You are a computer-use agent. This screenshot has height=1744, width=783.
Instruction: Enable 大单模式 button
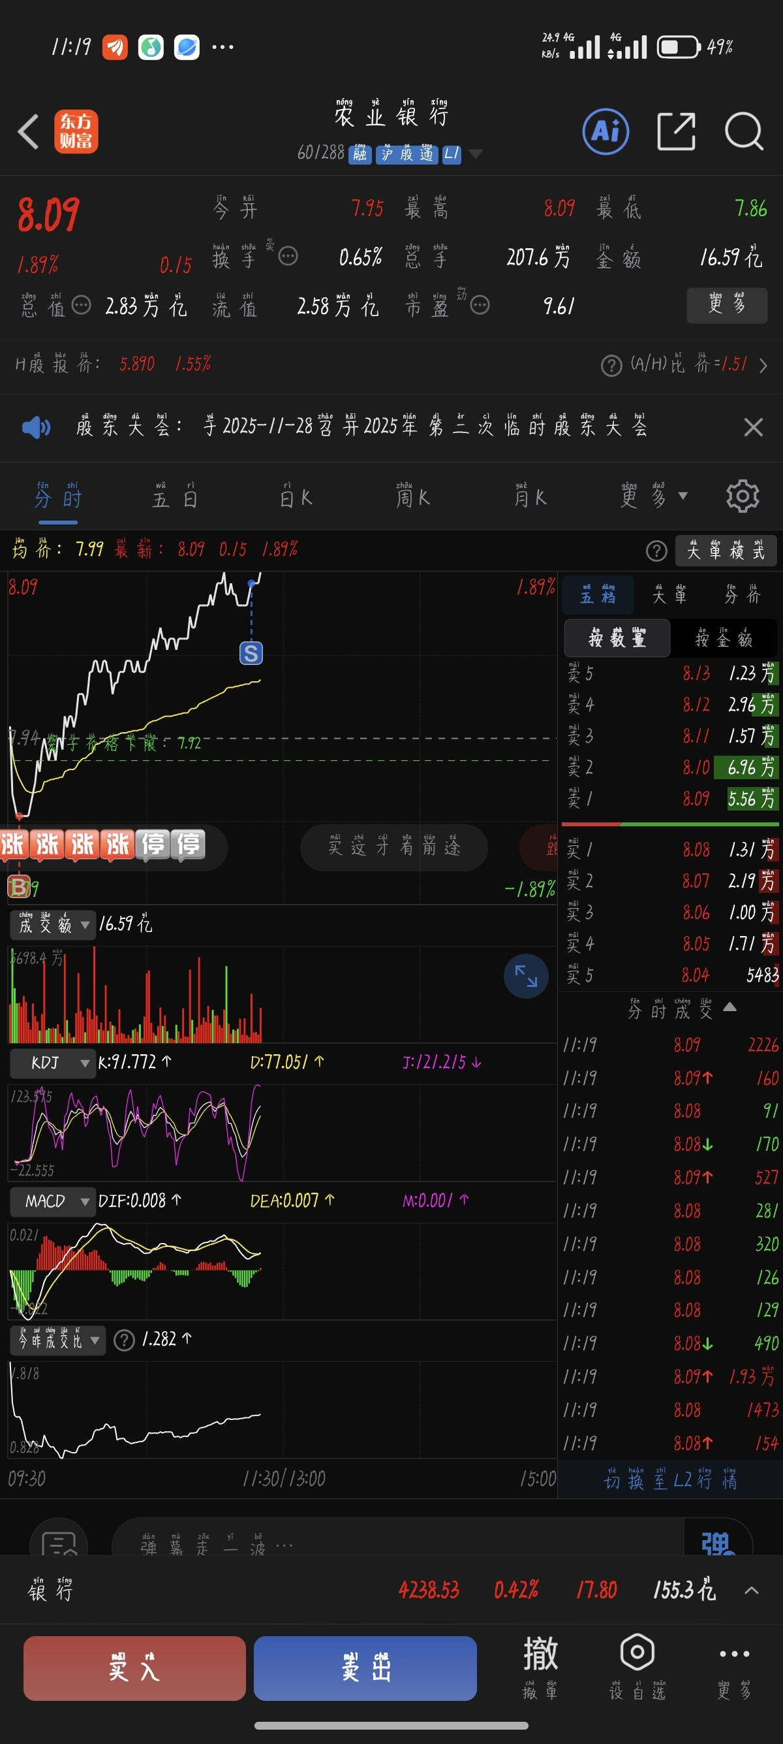(x=726, y=551)
